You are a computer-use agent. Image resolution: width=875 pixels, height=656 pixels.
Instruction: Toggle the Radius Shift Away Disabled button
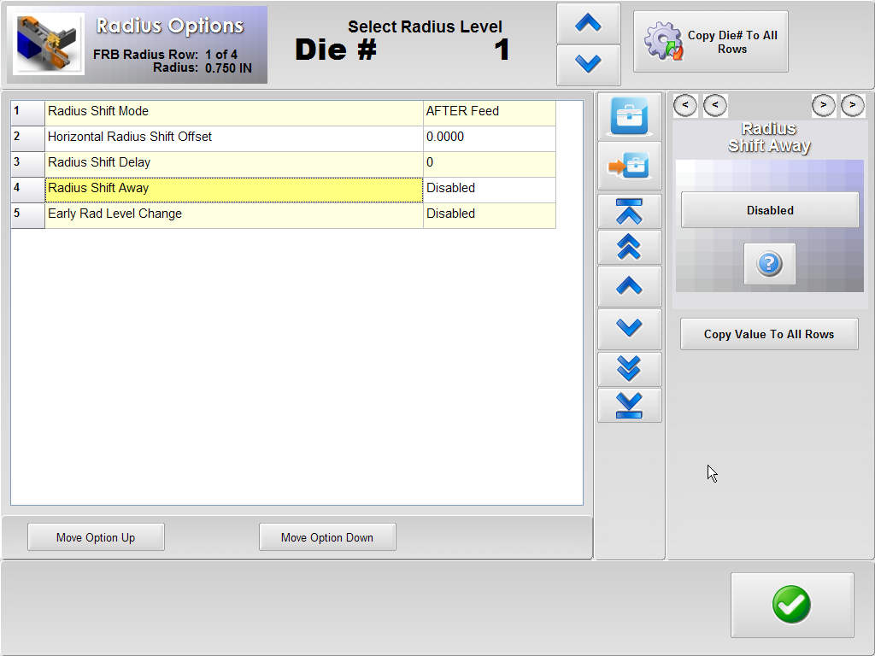769,210
